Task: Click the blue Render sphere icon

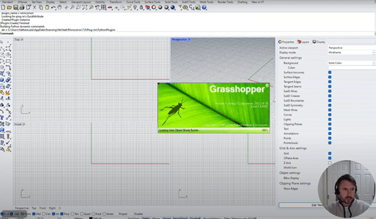Action: pyautogui.click(x=173, y=8)
